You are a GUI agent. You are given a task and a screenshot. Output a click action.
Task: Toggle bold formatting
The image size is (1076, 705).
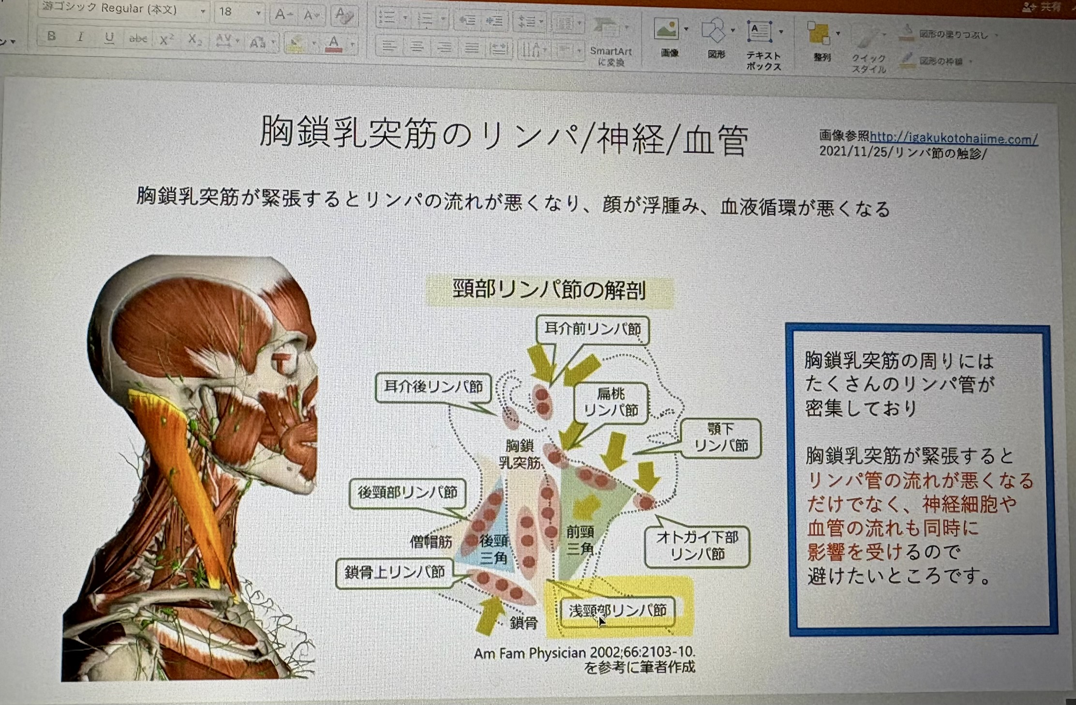[52, 36]
